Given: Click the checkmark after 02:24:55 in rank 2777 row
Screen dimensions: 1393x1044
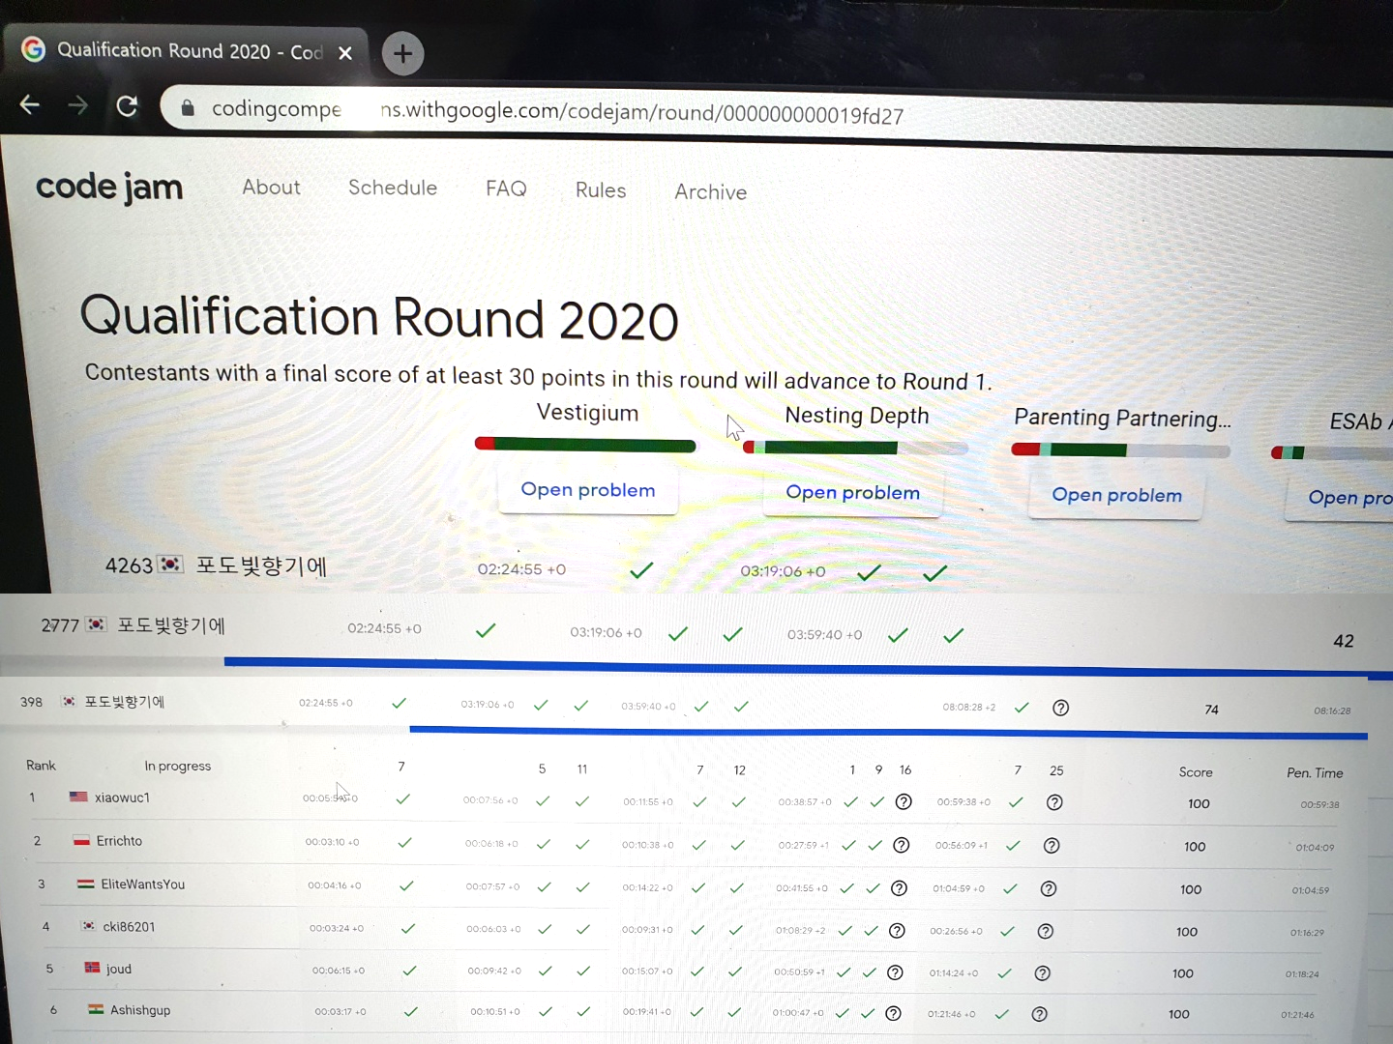Looking at the screenshot, I should point(486,630).
